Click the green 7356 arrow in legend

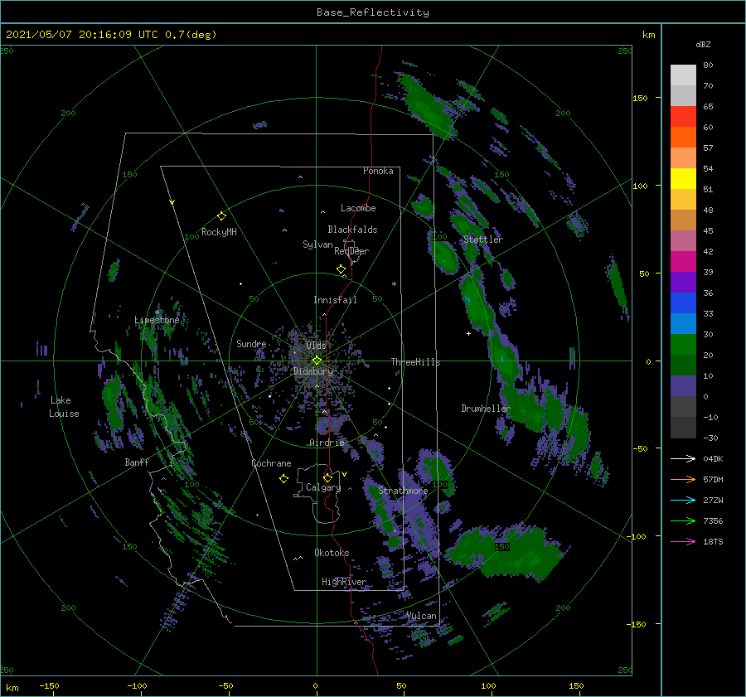(683, 521)
